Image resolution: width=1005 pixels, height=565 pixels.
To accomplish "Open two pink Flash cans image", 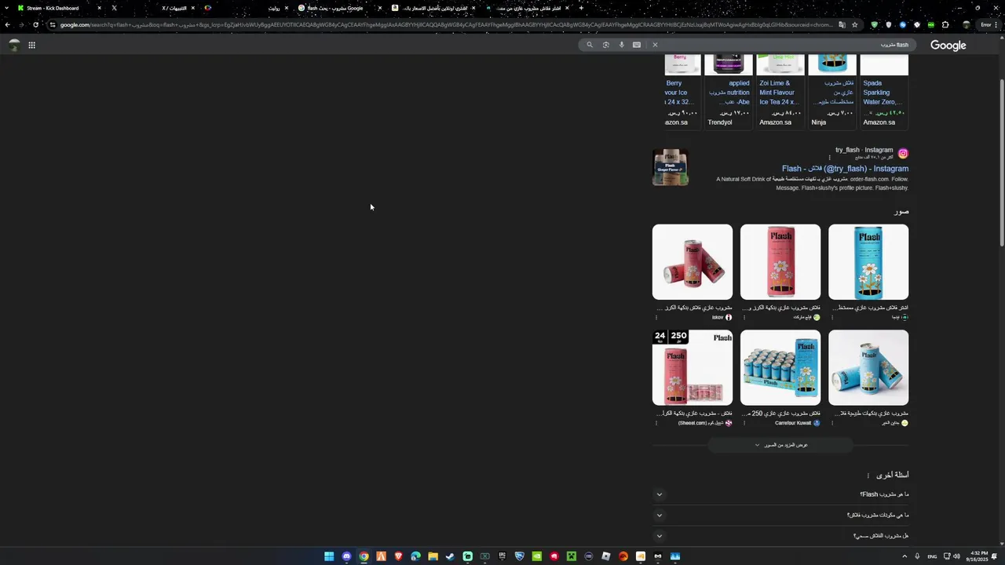I will click(x=693, y=262).
